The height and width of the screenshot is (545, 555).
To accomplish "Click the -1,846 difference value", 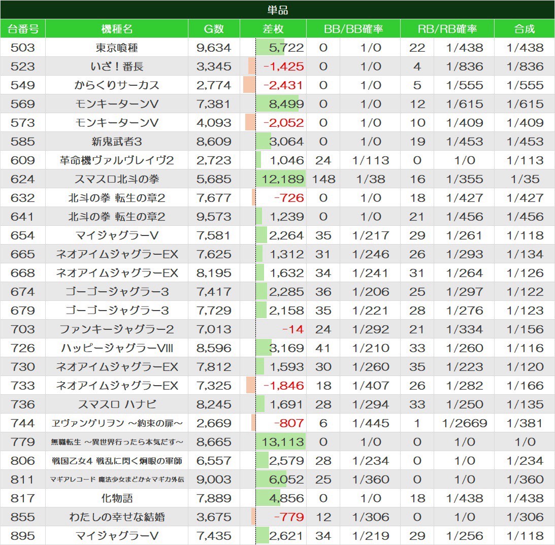I will [x=283, y=385].
